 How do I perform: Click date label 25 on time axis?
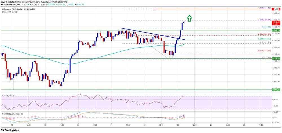pos(244,125)
